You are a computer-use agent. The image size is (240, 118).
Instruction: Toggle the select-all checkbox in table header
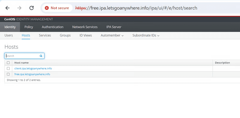coord(8,63)
